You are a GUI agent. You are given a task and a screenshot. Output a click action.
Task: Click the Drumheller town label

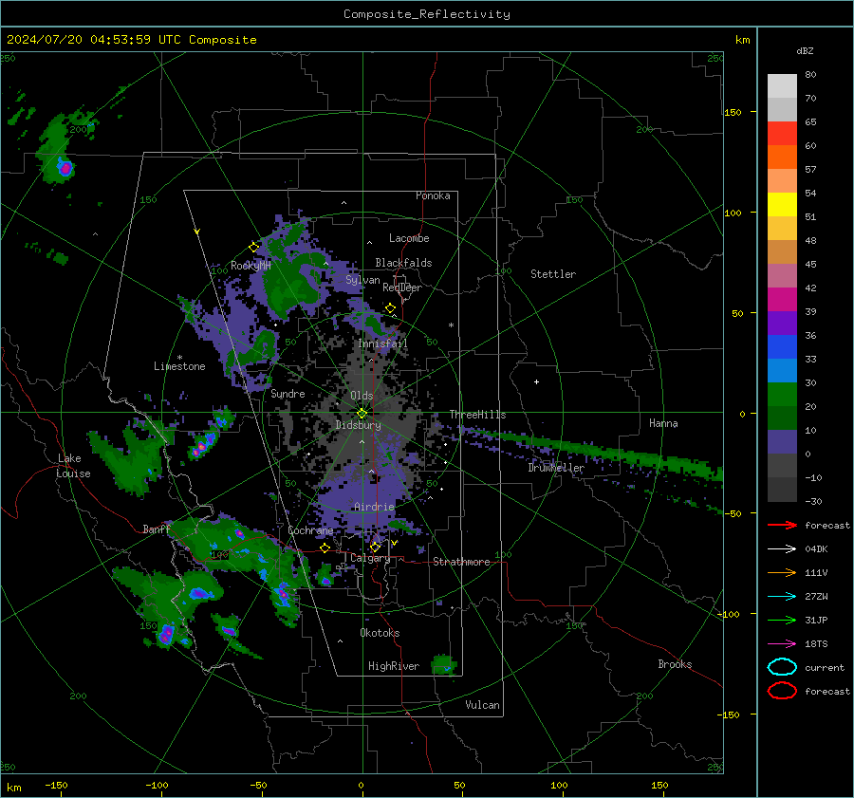click(x=556, y=468)
